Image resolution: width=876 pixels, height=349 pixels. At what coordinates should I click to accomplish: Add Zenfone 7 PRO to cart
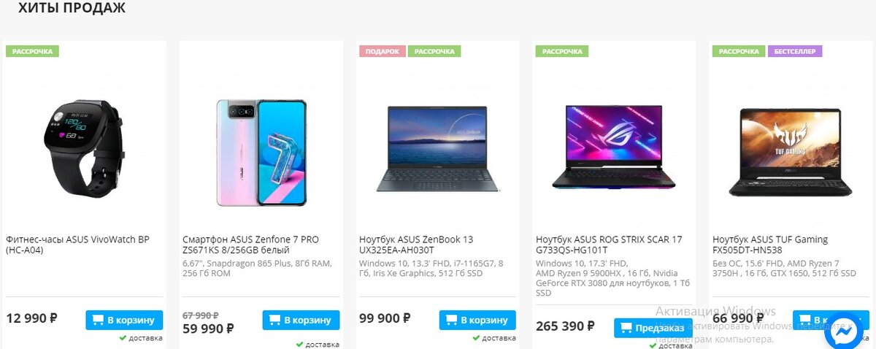click(301, 320)
